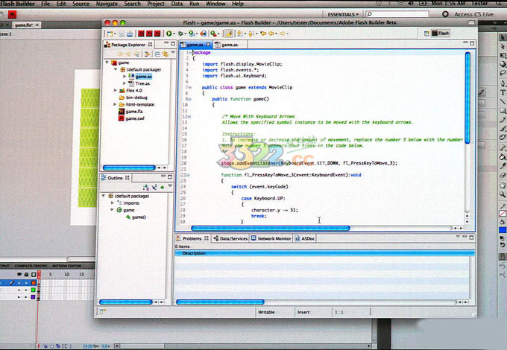The height and width of the screenshot is (350, 507).
Task: Expand the html-template folder
Action: 115,104
